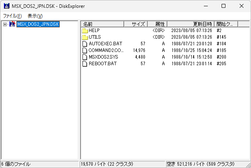The width and height of the screenshot is (251, 168).
Task: Maximize the DiskExplorer window
Action: [224, 6]
